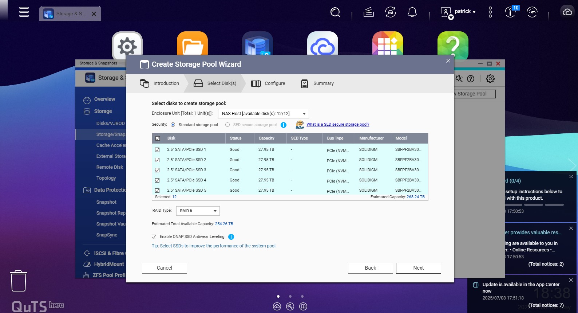Image resolution: width=578 pixels, height=313 pixels.
Task: Select Overview in the sidebar
Action: [x=104, y=99]
